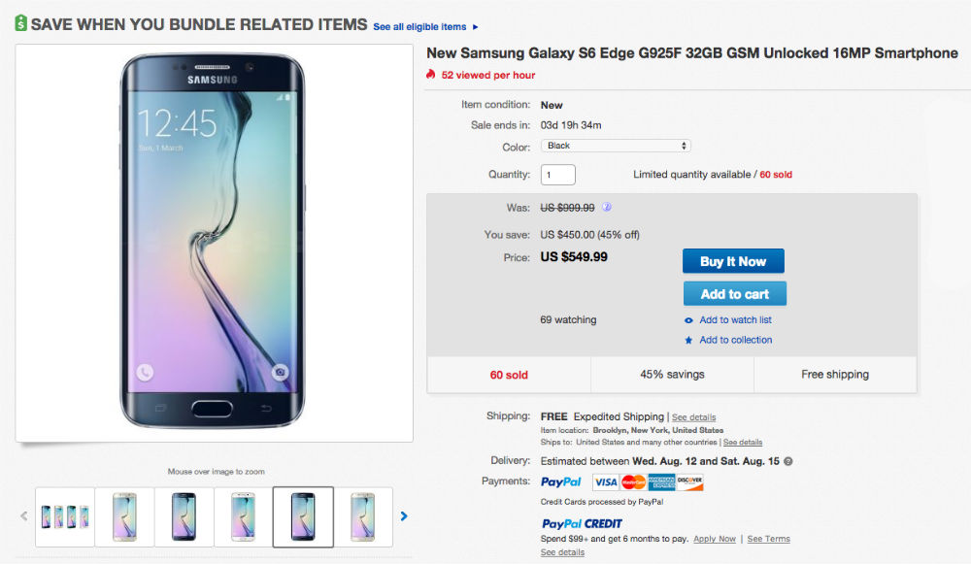Click the Discover card icon
This screenshot has width=971, height=564.
(x=690, y=481)
